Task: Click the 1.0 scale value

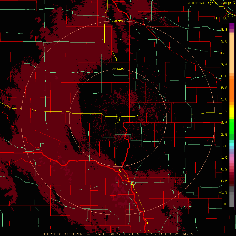Action: 224,158
